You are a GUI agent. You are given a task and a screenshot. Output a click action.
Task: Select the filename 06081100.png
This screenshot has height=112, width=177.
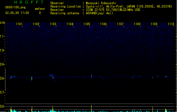(x=15, y=7)
